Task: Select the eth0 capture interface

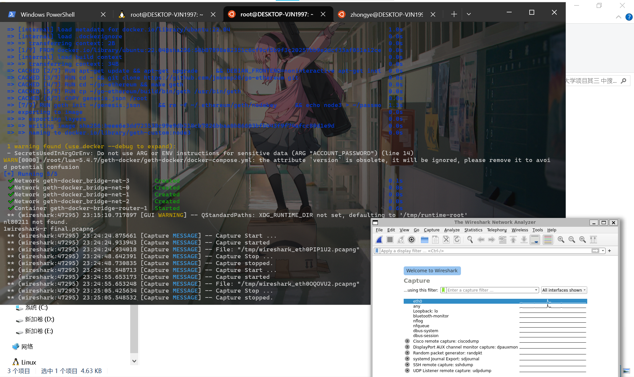Action: pos(417,301)
